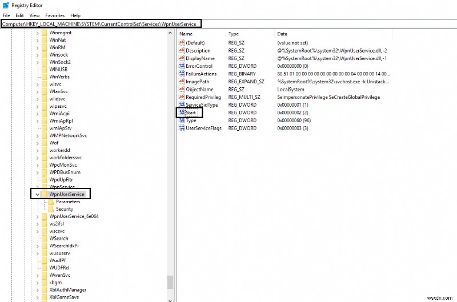Viewport: 457px width, 302px height.
Task: Expand the WpnUserService_6e064 key
Action: pos(37,216)
